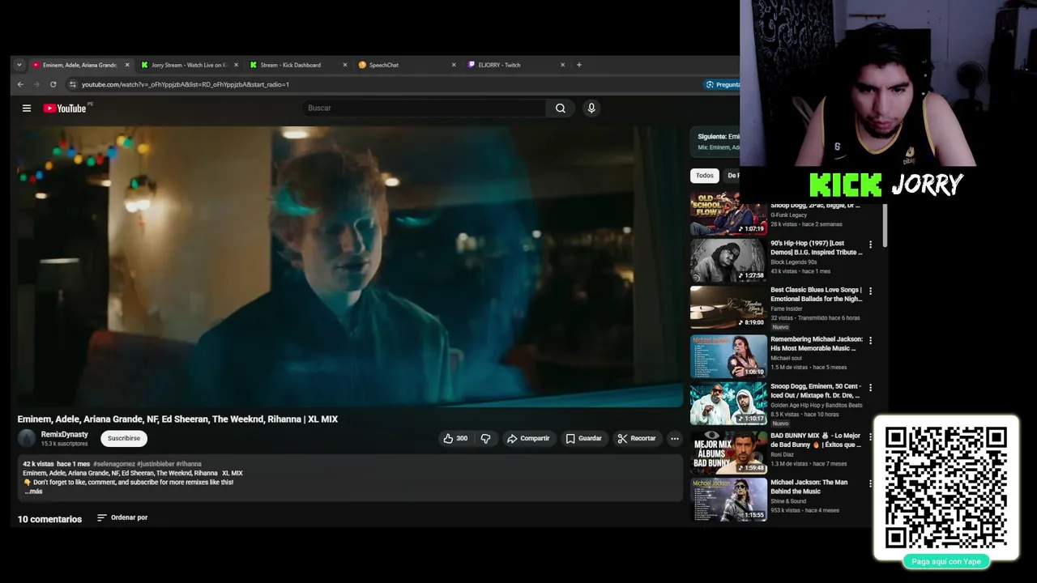Create a clip with Recortar button
The height and width of the screenshot is (583, 1037).
click(637, 438)
